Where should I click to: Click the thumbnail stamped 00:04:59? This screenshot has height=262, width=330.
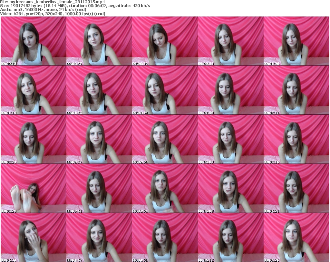(x=165, y=237)
